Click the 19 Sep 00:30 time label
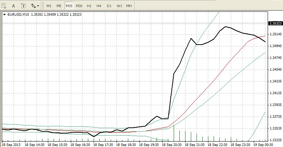This screenshot has width=283, height=147. 263,145
